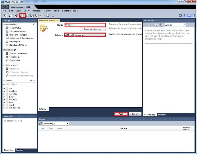Click the Filter objects search field
Image resolution: width=197 pixels, height=154 pixels.
coord(21,84)
